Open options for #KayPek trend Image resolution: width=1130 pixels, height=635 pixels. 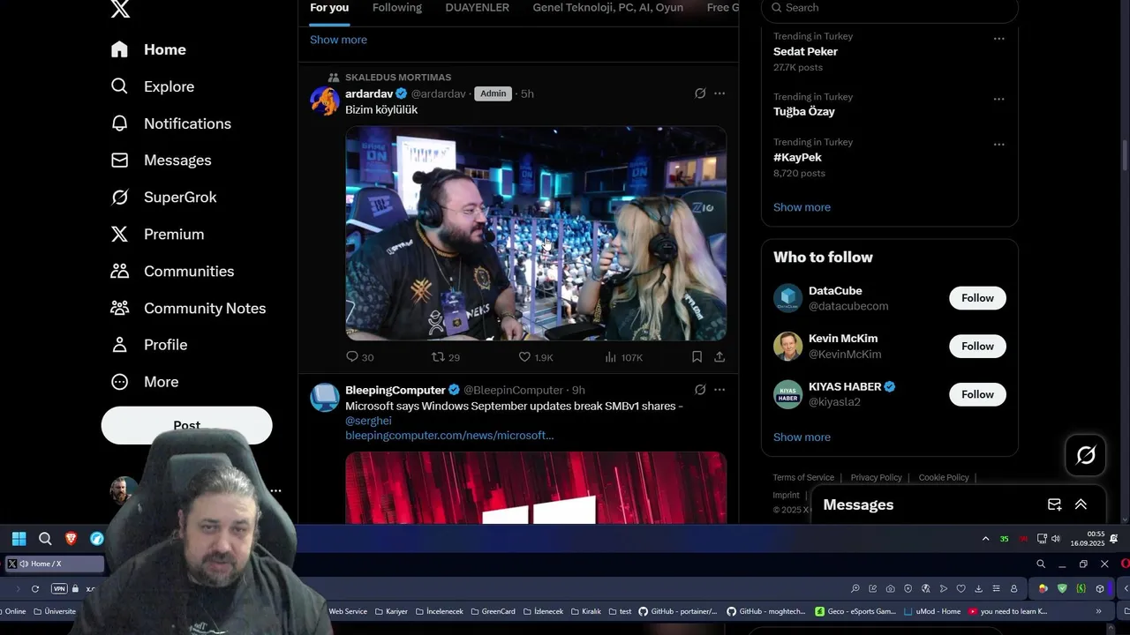click(x=998, y=144)
